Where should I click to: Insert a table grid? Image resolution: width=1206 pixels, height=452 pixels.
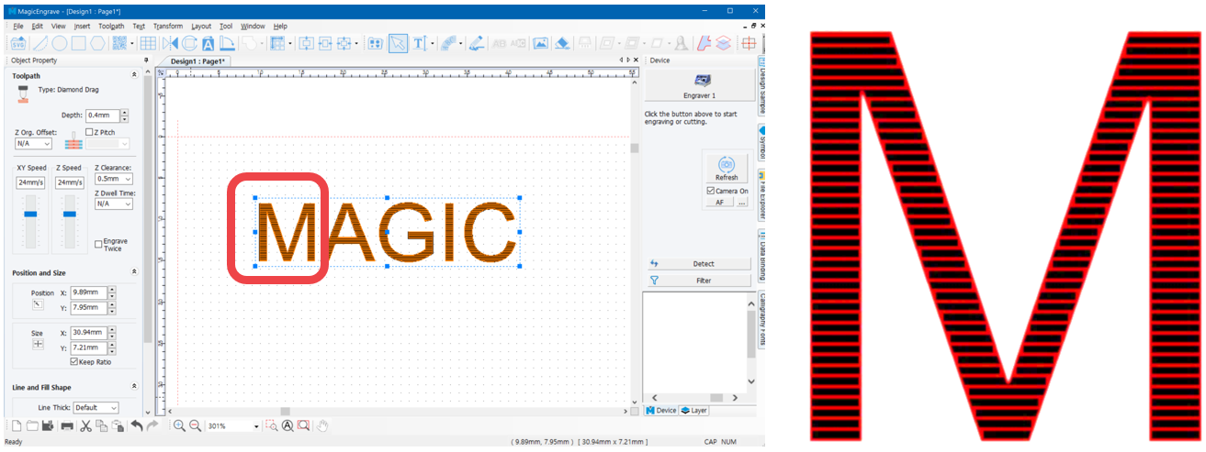[148, 43]
